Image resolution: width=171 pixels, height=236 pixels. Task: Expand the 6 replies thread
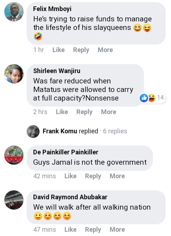115,131
